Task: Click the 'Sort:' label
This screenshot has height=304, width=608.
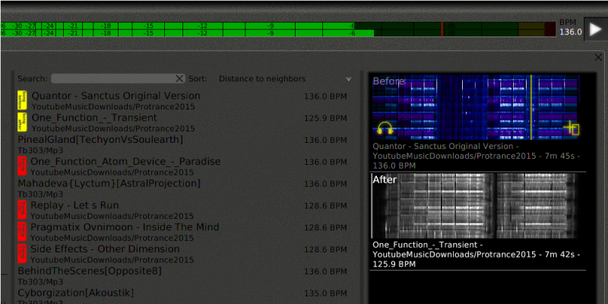Action: [198, 79]
